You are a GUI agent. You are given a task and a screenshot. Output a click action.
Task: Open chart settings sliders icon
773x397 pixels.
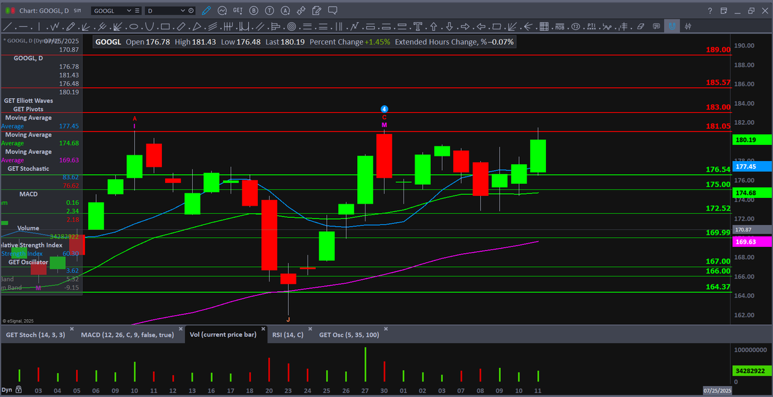click(x=688, y=26)
